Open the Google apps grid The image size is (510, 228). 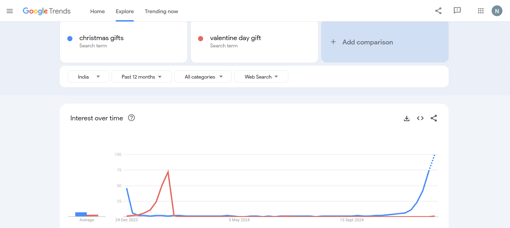pyautogui.click(x=481, y=11)
